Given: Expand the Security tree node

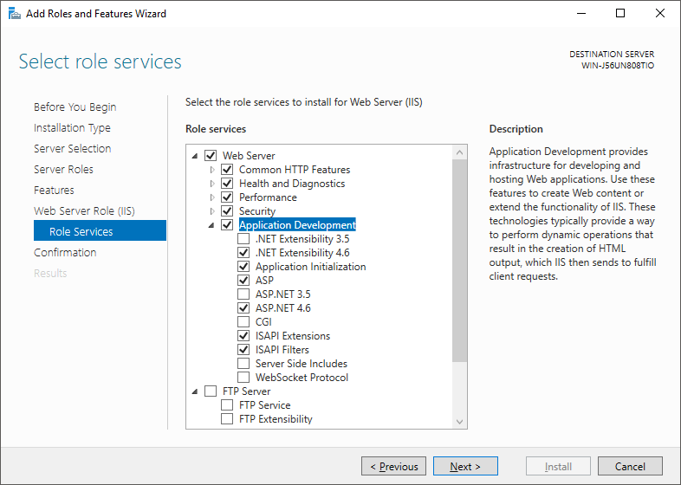Looking at the screenshot, I should (x=212, y=211).
